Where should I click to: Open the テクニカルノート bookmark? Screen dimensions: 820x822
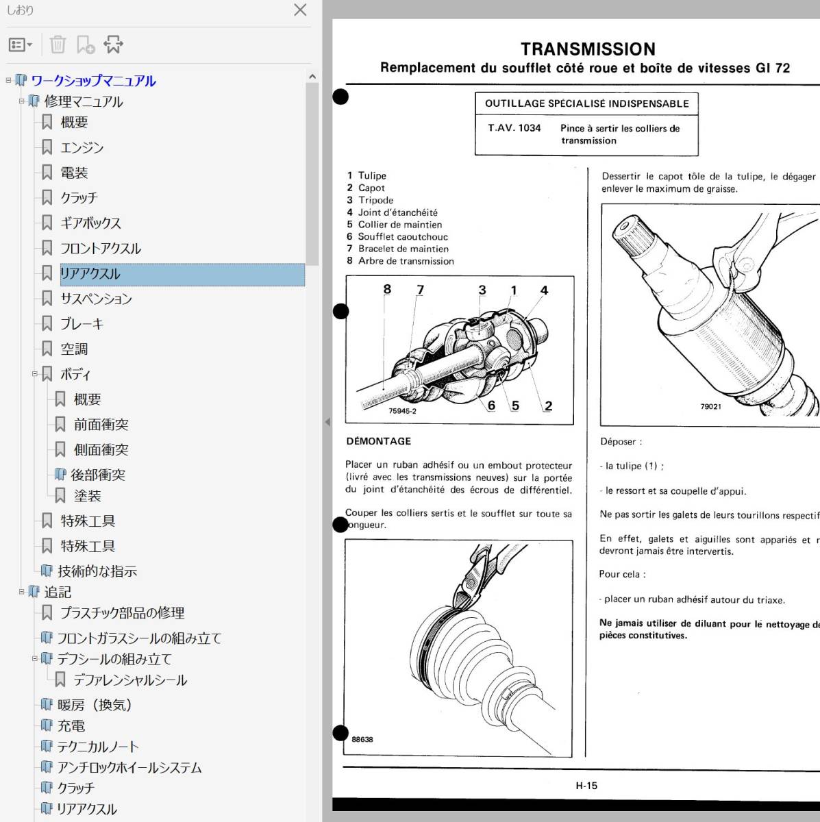[98, 747]
